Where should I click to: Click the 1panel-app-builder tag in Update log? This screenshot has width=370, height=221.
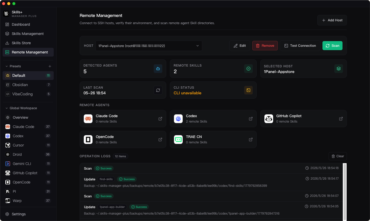[x=112, y=207]
